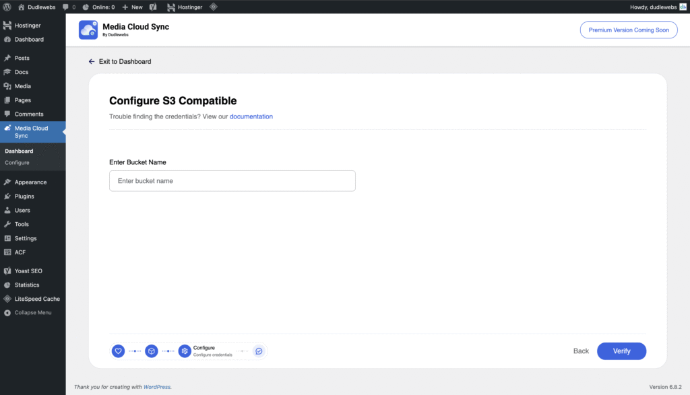Click the LiteSpeed diamond icon in admin bar
The height and width of the screenshot is (395, 690).
(x=214, y=7)
